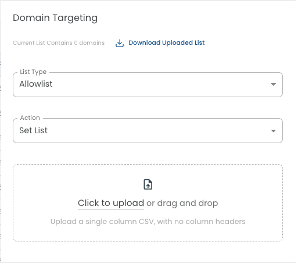Click the Domain Targeting heading
The height and width of the screenshot is (263, 298).
[55, 18]
